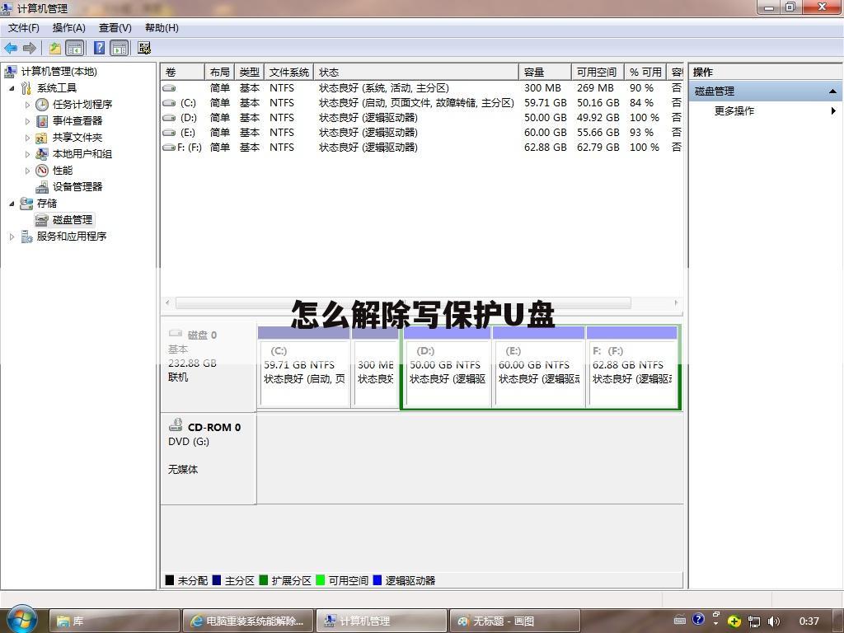Viewport: 844px width, 633px height.
Task: Open the 查看(V) menu
Action: tap(115, 28)
